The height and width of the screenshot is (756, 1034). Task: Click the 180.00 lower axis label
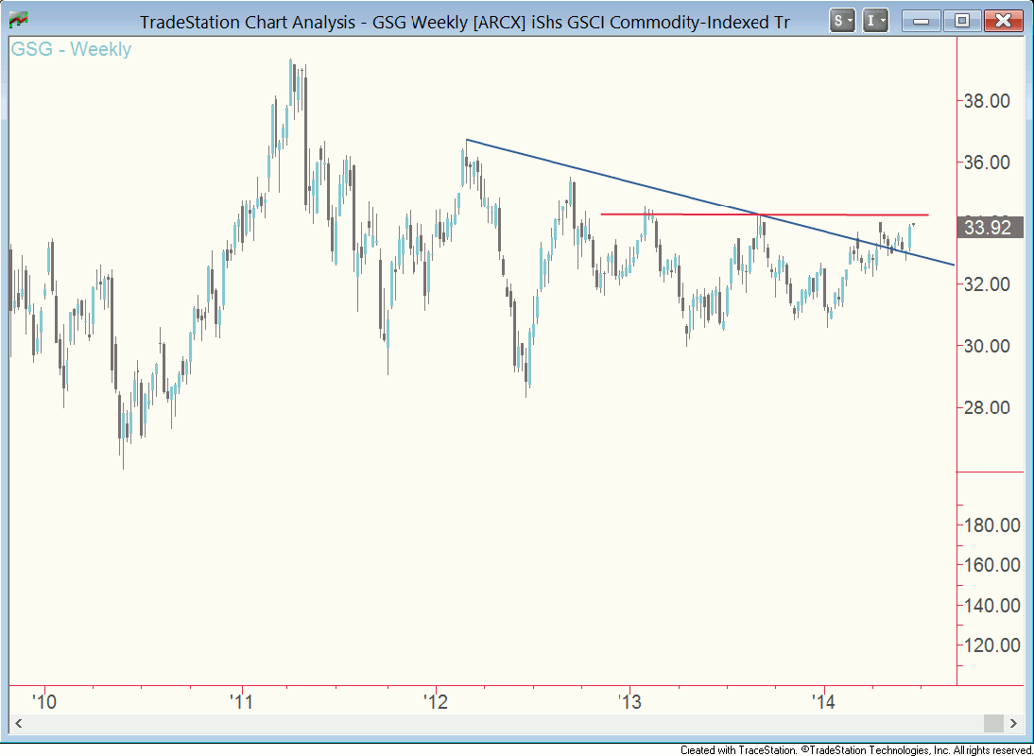coord(989,525)
